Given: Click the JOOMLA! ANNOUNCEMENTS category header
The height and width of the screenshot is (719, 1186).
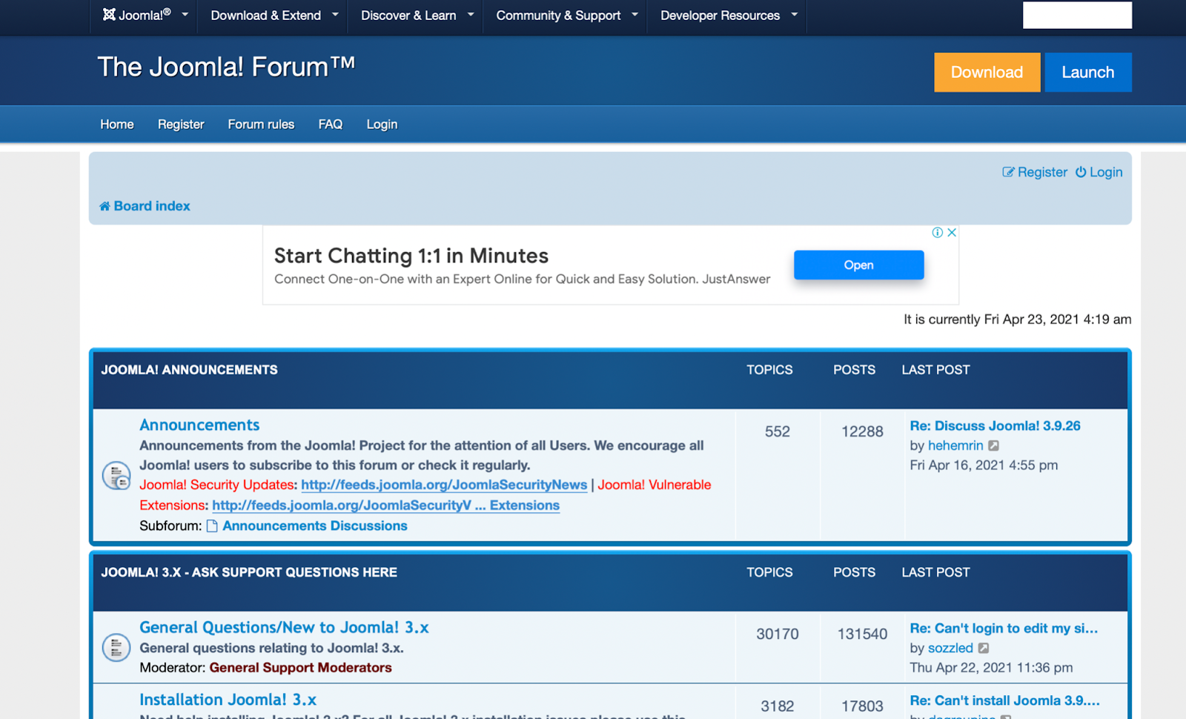Looking at the screenshot, I should [189, 370].
